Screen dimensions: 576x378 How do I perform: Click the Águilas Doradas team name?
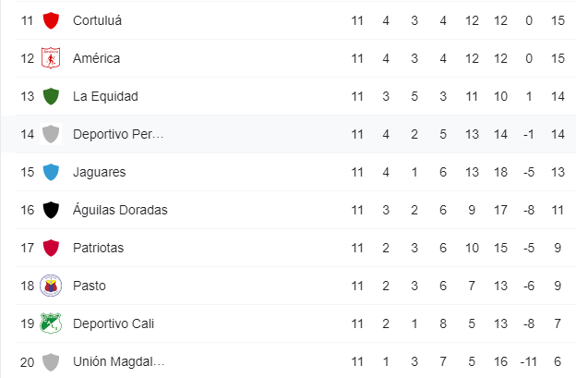pos(120,210)
